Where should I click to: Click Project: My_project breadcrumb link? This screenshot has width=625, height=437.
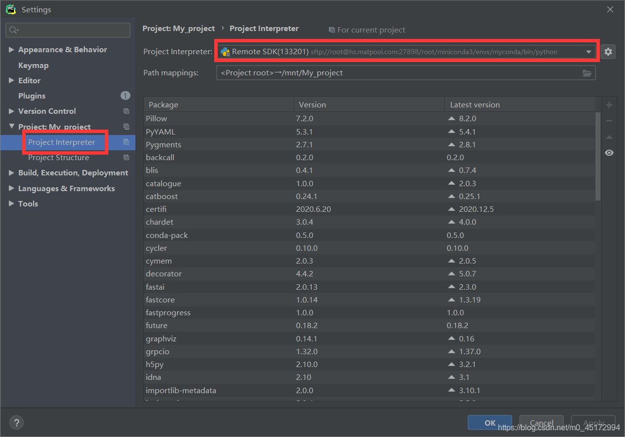(178, 29)
